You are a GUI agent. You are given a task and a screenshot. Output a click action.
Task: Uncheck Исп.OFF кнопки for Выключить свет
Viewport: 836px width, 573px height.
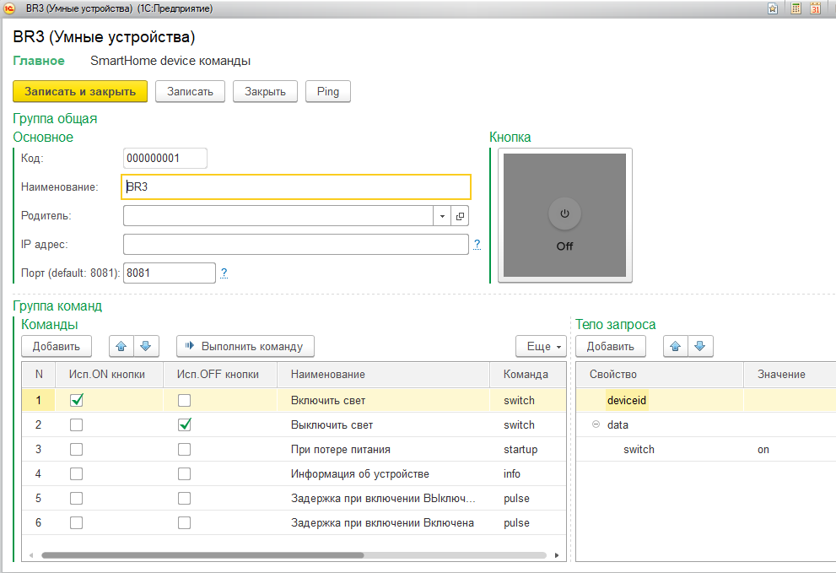[x=185, y=425]
